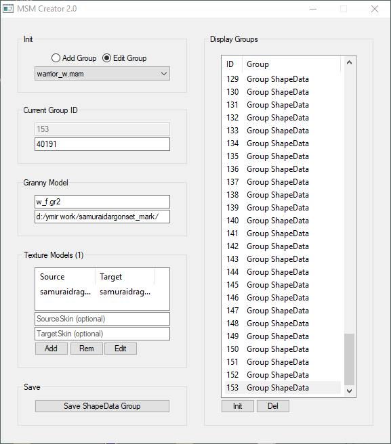The width and height of the screenshot is (391, 444).
Task: Click the Del button below Display Groups
Action: click(273, 406)
